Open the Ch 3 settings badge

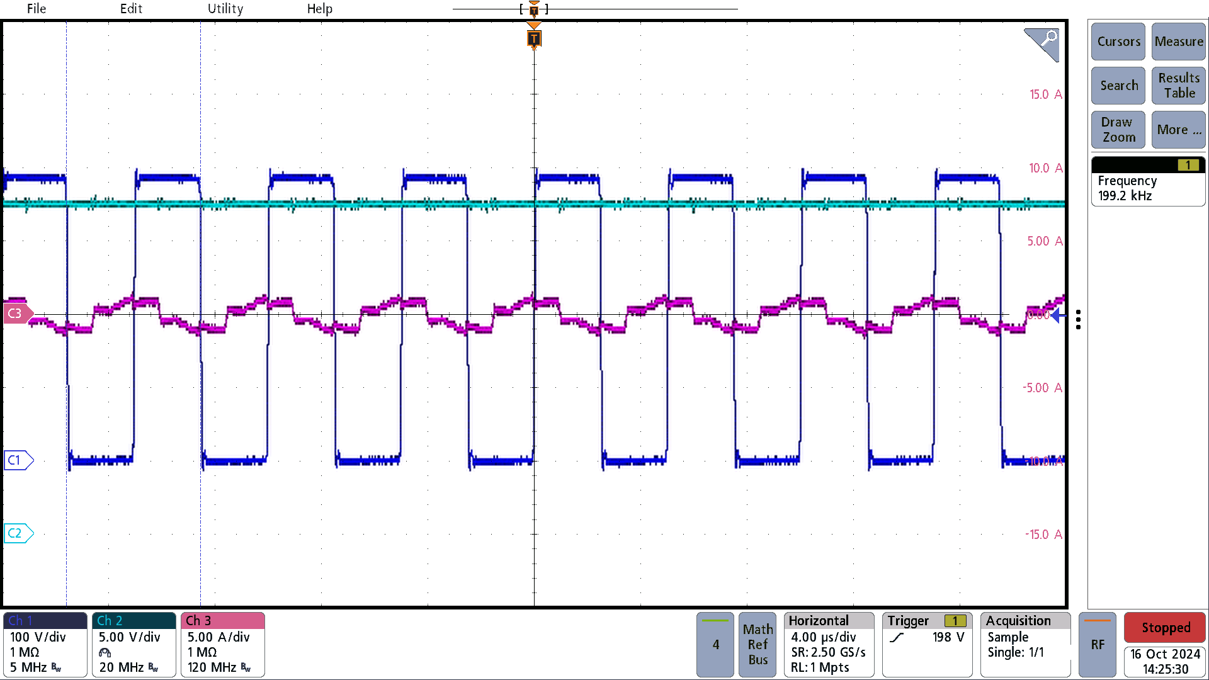(x=223, y=645)
